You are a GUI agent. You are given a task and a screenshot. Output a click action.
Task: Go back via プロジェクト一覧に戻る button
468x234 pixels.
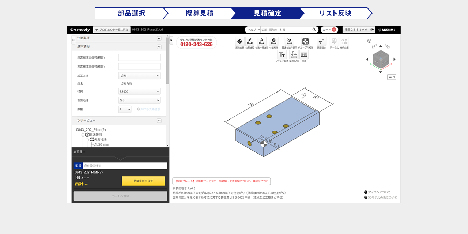(x=112, y=30)
